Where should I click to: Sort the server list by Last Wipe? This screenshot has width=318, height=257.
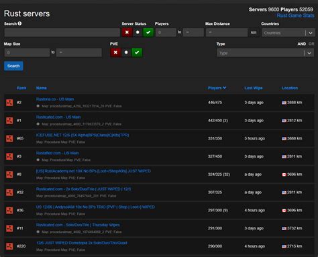(254, 88)
